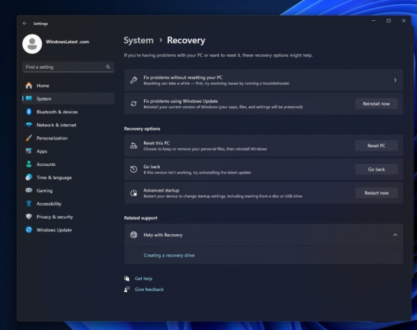This screenshot has height=330, width=417.
Task: Click the Give feedback link
Action: pos(149,289)
